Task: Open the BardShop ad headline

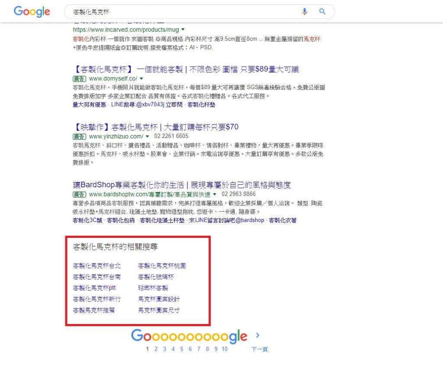Action: 182,185
